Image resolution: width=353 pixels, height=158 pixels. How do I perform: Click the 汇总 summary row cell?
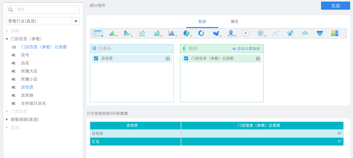tap(135, 142)
